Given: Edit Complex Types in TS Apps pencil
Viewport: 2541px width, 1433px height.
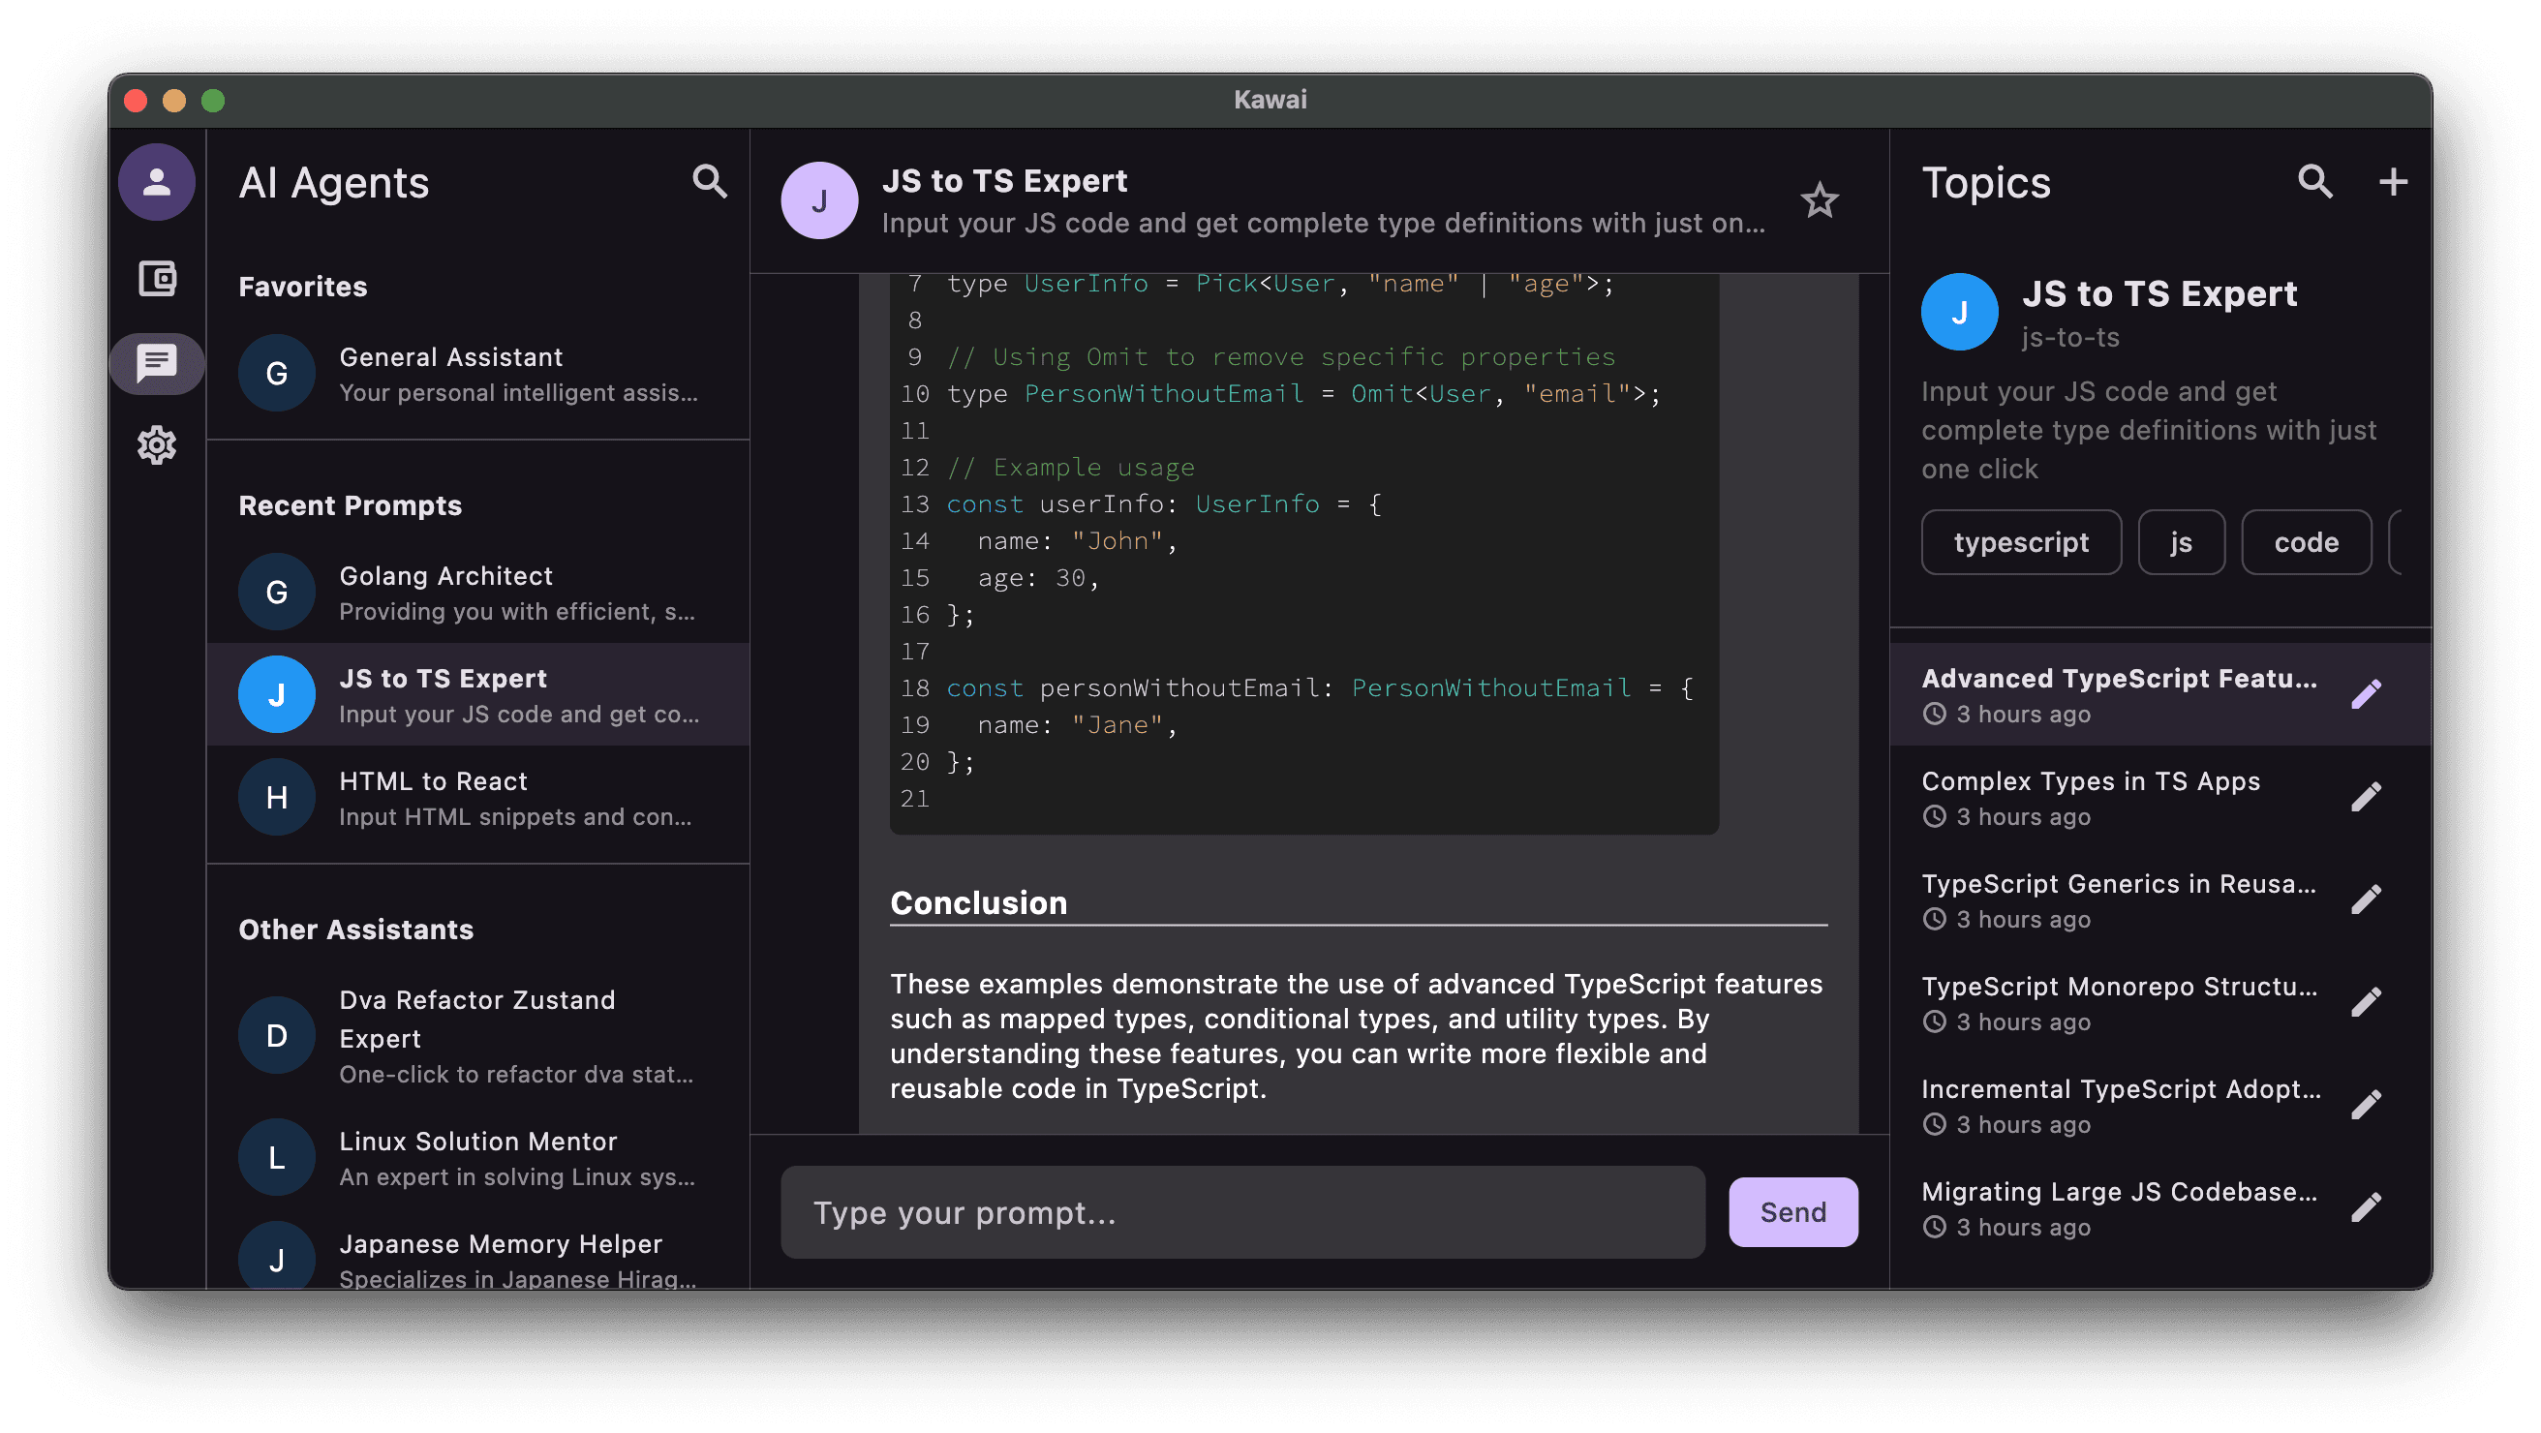Looking at the screenshot, I should 2367,797.
